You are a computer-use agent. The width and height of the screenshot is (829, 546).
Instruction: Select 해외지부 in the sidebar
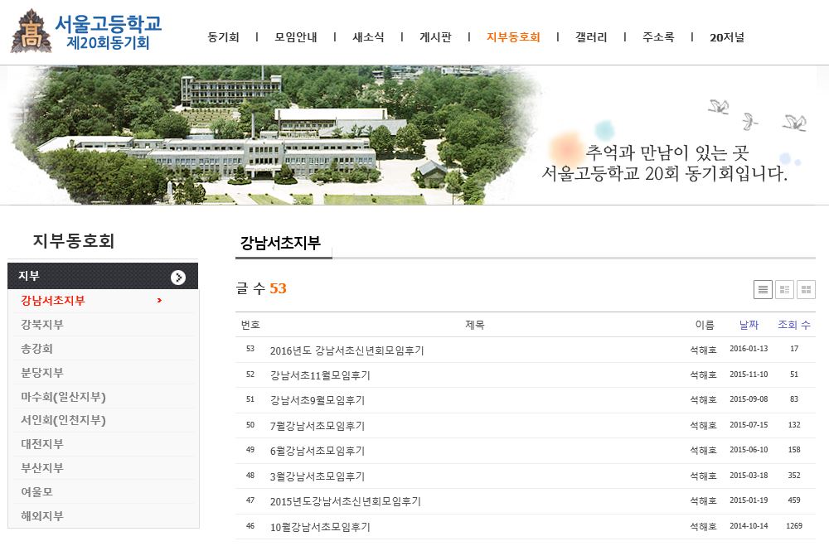pyautogui.click(x=42, y=515)
